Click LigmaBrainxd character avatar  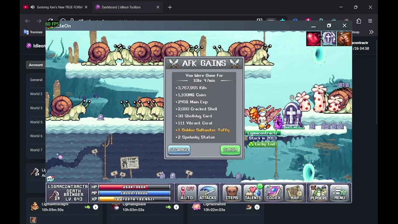point(196,207)
